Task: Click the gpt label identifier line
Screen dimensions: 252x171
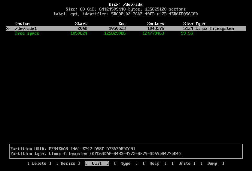Action: click(126, 14)
